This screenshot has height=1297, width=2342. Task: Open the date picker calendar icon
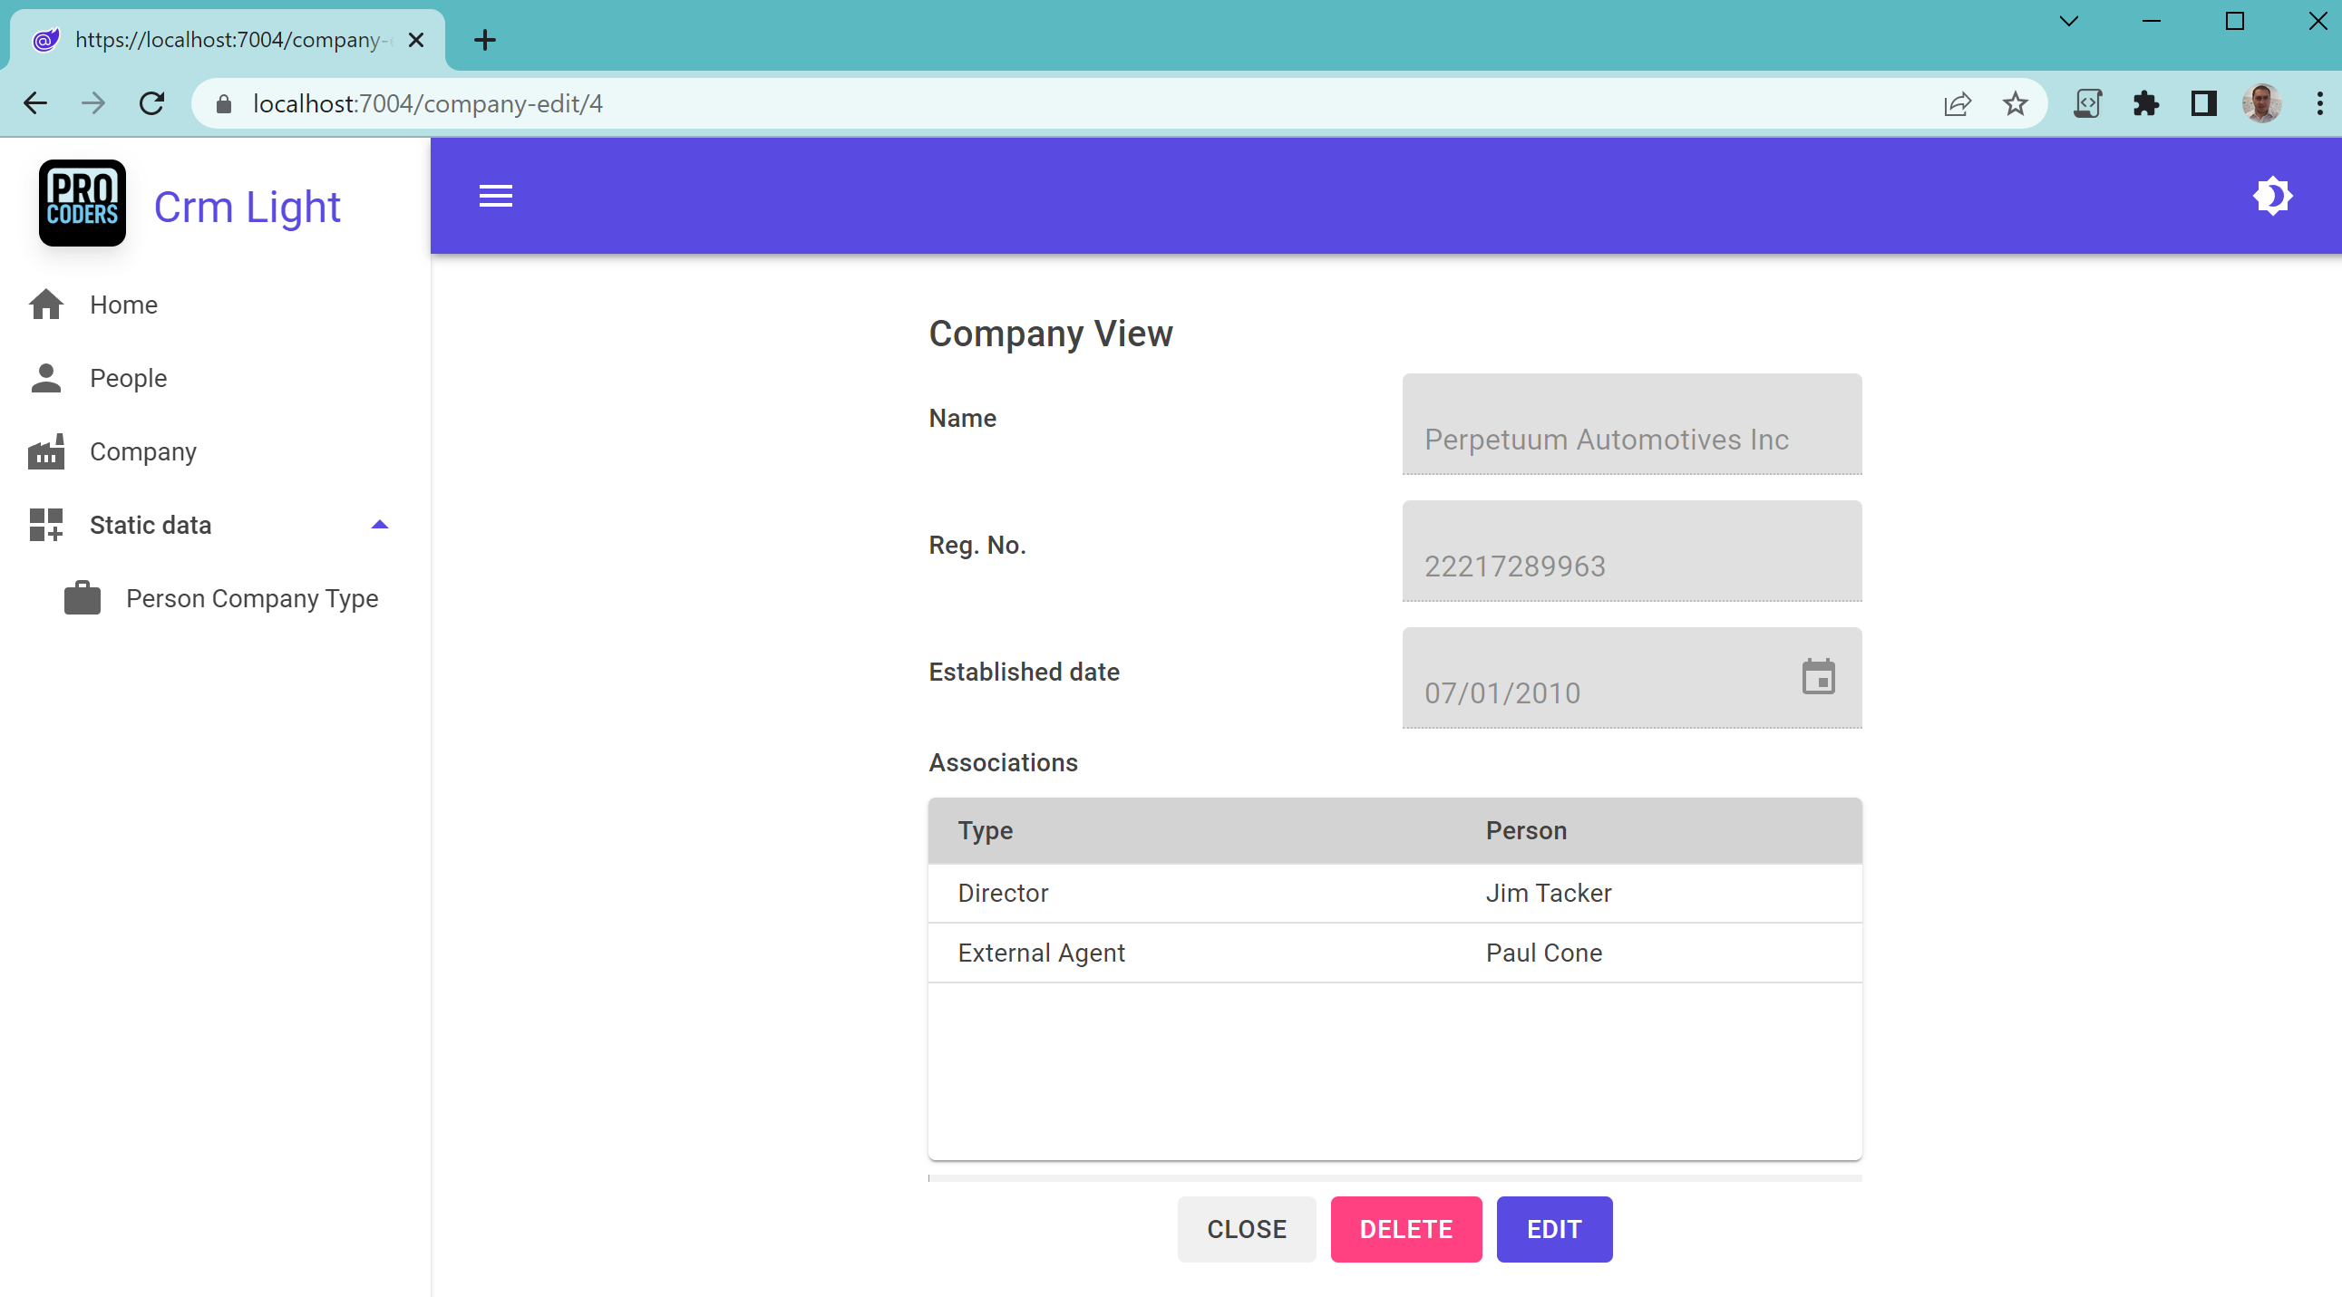[1818, 677]
